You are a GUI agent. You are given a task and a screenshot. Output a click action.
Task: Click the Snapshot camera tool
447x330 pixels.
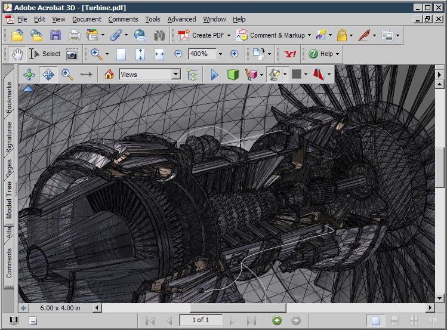pyautogui.click(x=72, y=54)
